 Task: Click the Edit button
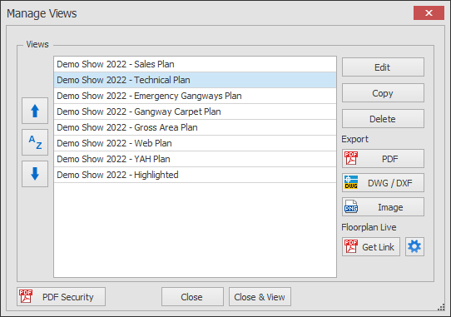click(x=383, y=67)
